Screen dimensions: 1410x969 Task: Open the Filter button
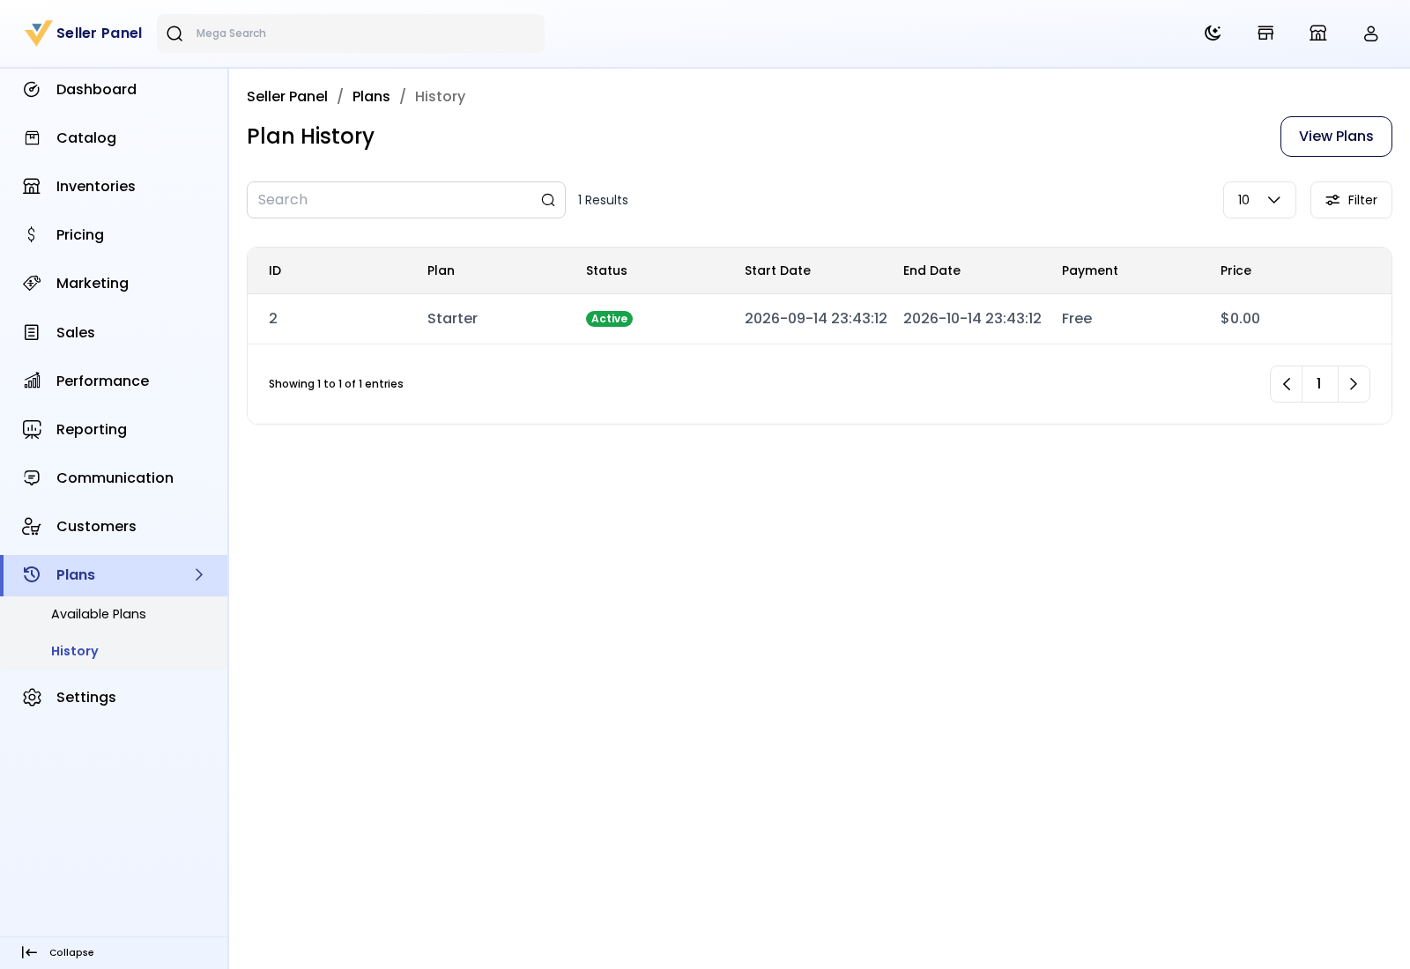tap(1351, 200)
